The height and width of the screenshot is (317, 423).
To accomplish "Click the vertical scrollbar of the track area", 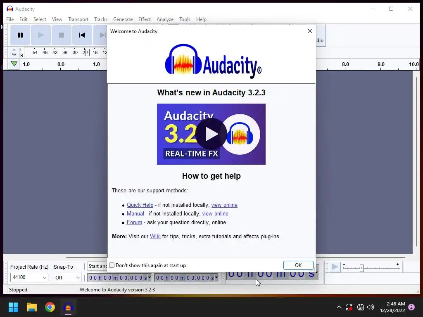I will coord(416,162).
